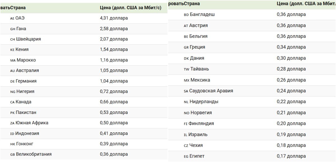This screenshot has width=336, height=162.
Task: Click the Финляндия country name
Action: click(202, 123)
